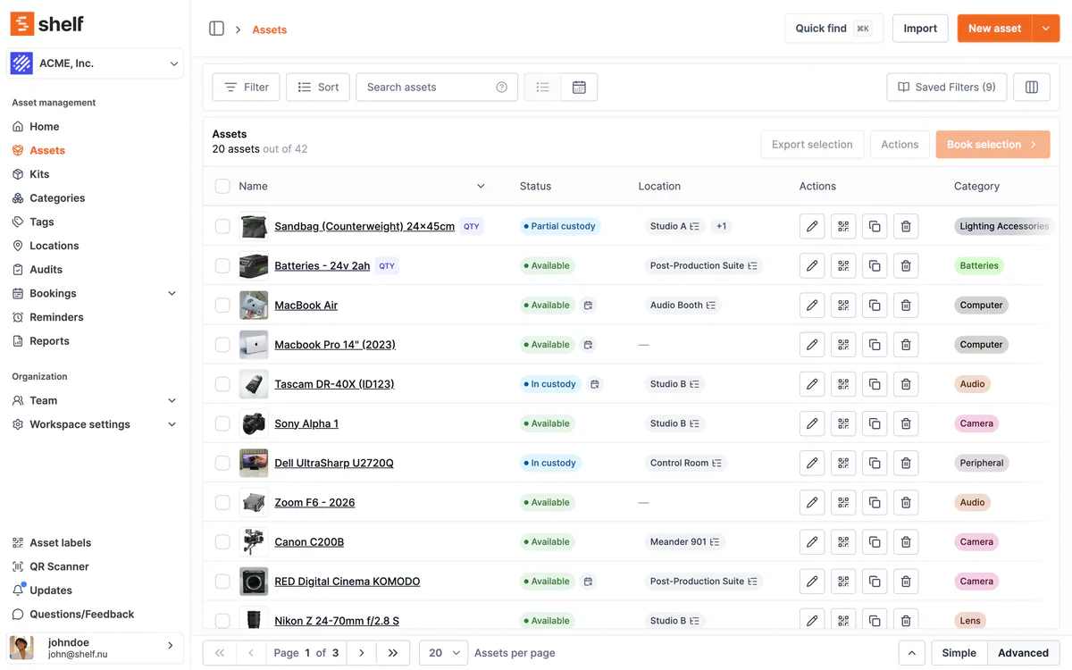
Task: Check the Sandbag (Counterweight) row checkbox
Action: pyautogui.click(x=222, y=226)
